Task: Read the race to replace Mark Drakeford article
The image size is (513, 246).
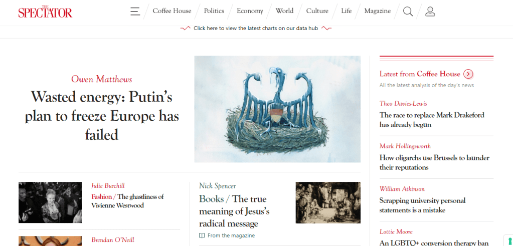Action: pyautogui.click(x=432, y=120)
